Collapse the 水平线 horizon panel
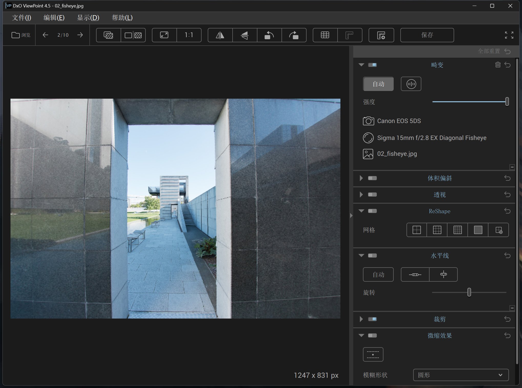Image resolution: width=522 pixels, height=388 pixels. (361, 256)
